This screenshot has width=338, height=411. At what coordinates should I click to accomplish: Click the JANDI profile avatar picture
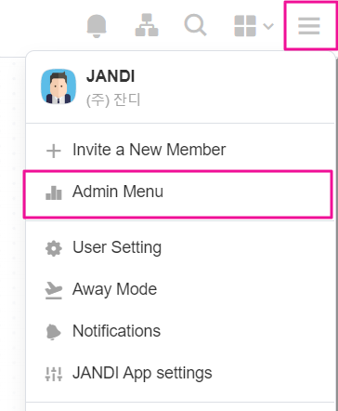pos(58,86)
